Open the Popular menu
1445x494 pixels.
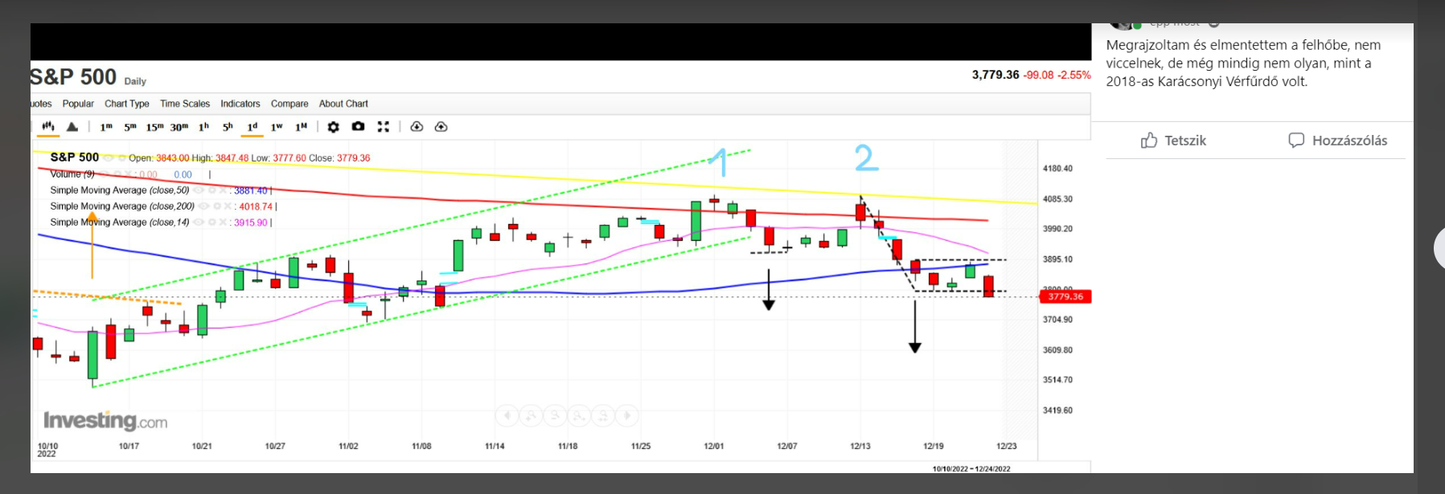coord(78,104)
